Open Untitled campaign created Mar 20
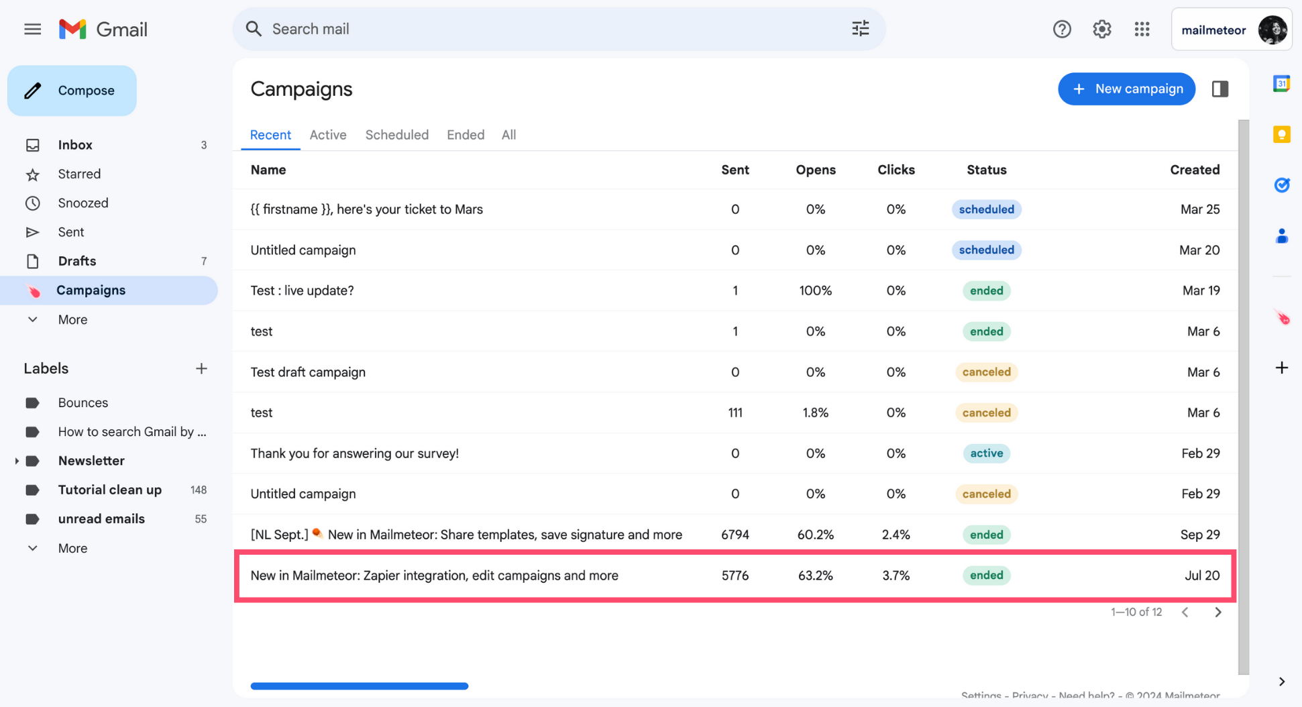The image size is (1302, 707). coord(735,250)
